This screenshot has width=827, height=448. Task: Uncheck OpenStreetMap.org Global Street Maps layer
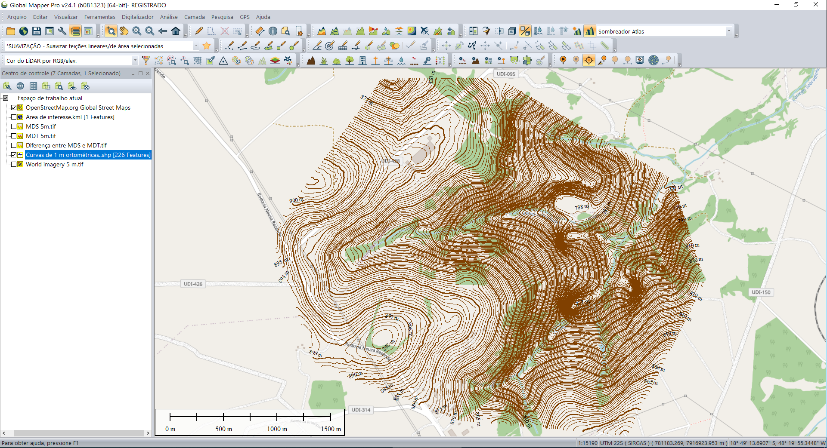[x=14, y=107]
